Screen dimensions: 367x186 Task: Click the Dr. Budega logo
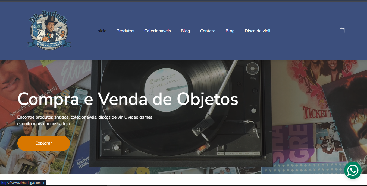pyautogui.click(x=49, y=31)
